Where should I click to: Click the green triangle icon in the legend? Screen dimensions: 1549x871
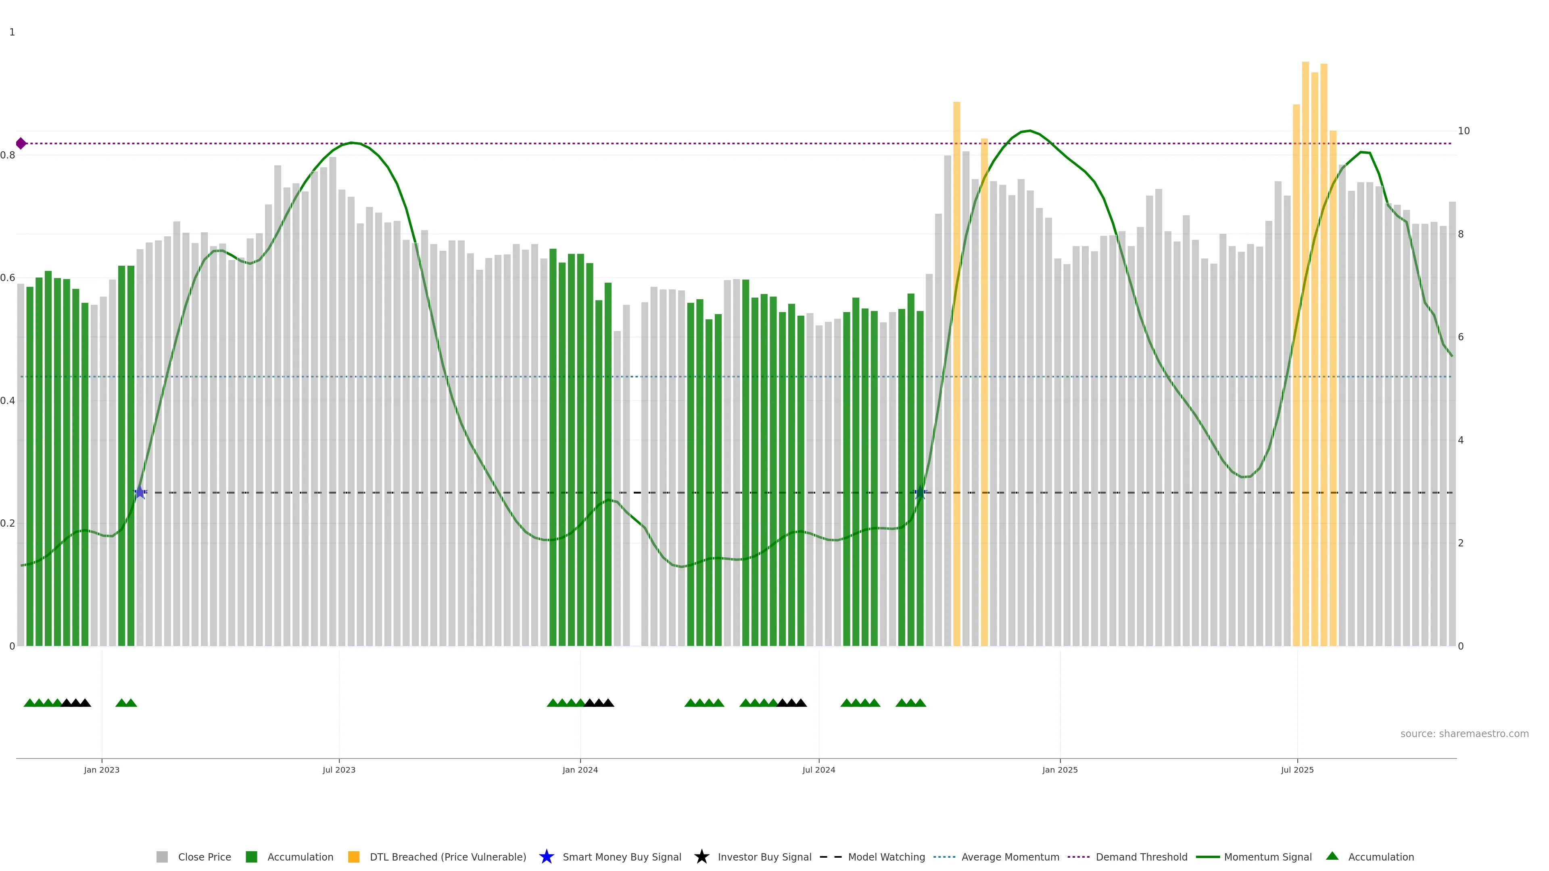1332,856
